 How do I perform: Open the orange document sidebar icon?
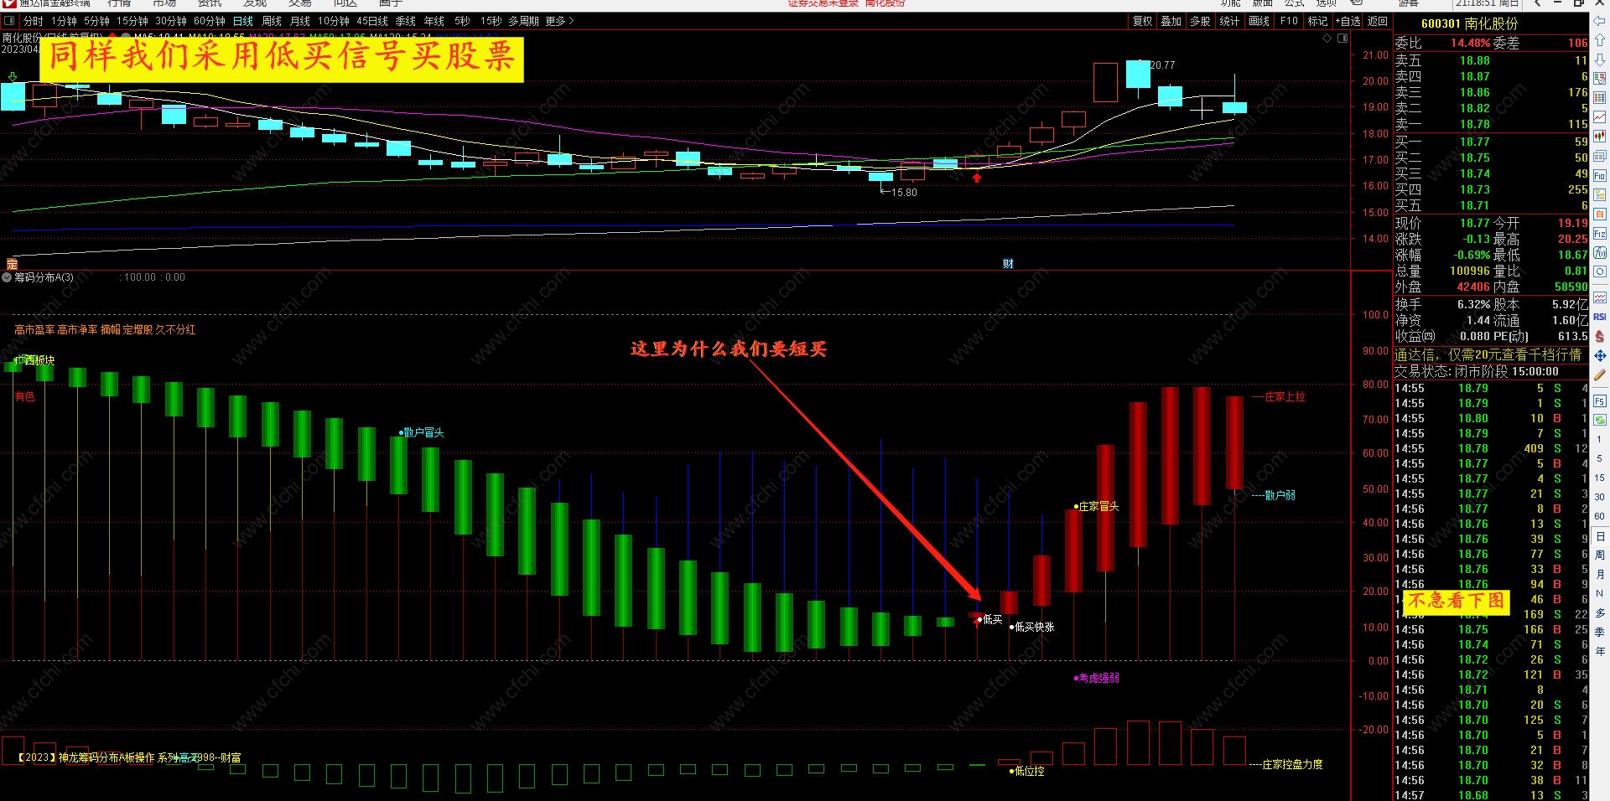click(1599, 214)
